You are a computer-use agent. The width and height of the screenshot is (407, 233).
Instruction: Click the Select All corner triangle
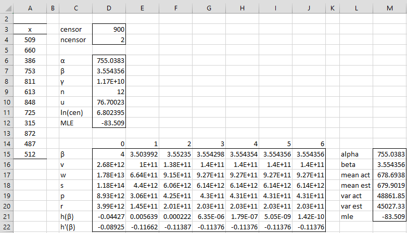(6, 8)
